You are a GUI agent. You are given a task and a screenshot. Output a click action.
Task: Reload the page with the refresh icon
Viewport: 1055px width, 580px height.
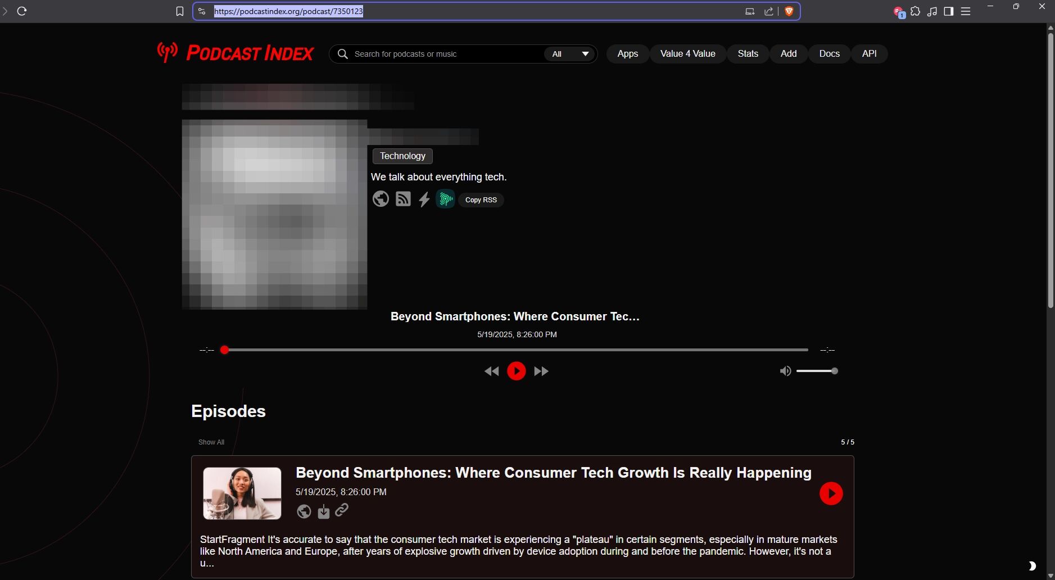pos(22,11)
